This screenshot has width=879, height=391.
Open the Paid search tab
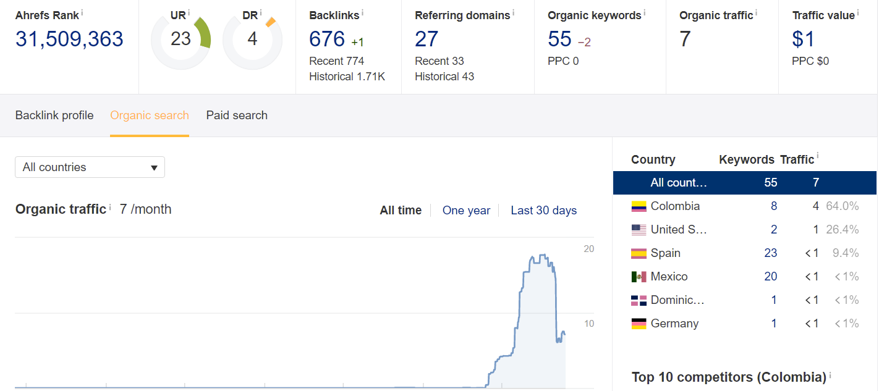pos(237,116)
